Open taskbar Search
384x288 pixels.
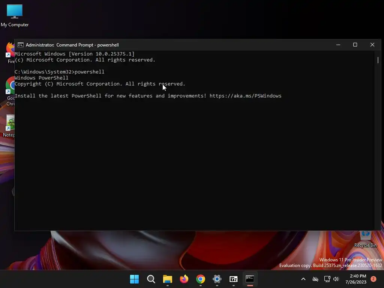151,279
